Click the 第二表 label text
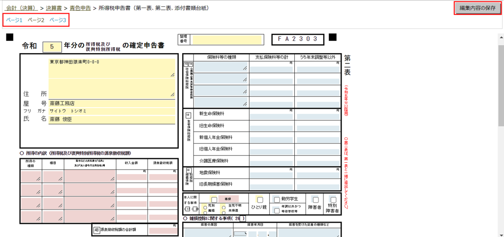The image size is (504, 237). (x=347, y=65)
